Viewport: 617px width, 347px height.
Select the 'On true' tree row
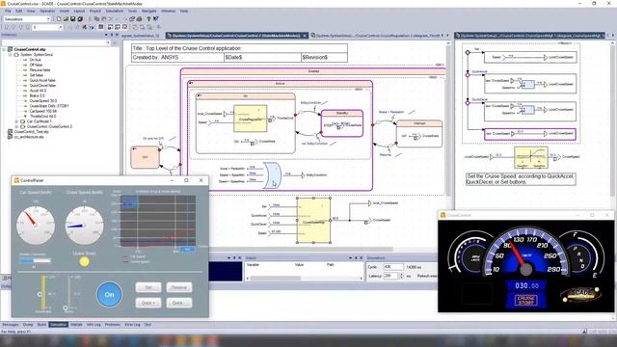click(35, 60)
